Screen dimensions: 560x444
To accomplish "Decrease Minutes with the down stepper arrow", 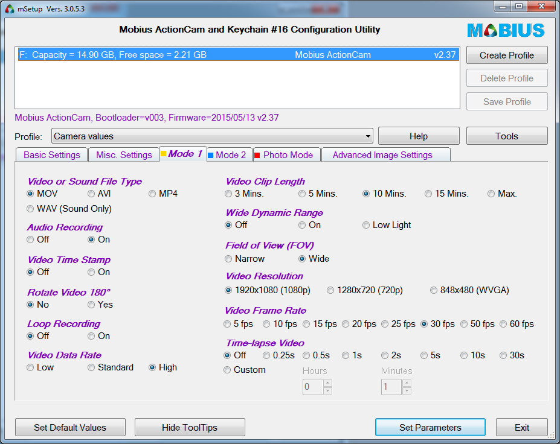I will [407, 391].
